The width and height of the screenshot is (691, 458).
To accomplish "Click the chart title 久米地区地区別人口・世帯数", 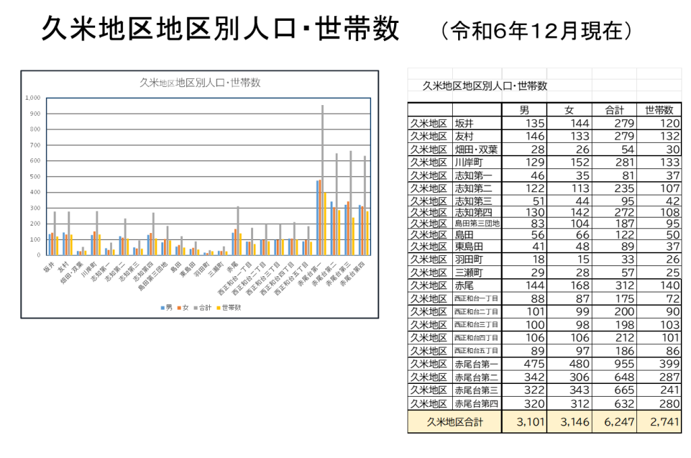I will click(200, 83).
